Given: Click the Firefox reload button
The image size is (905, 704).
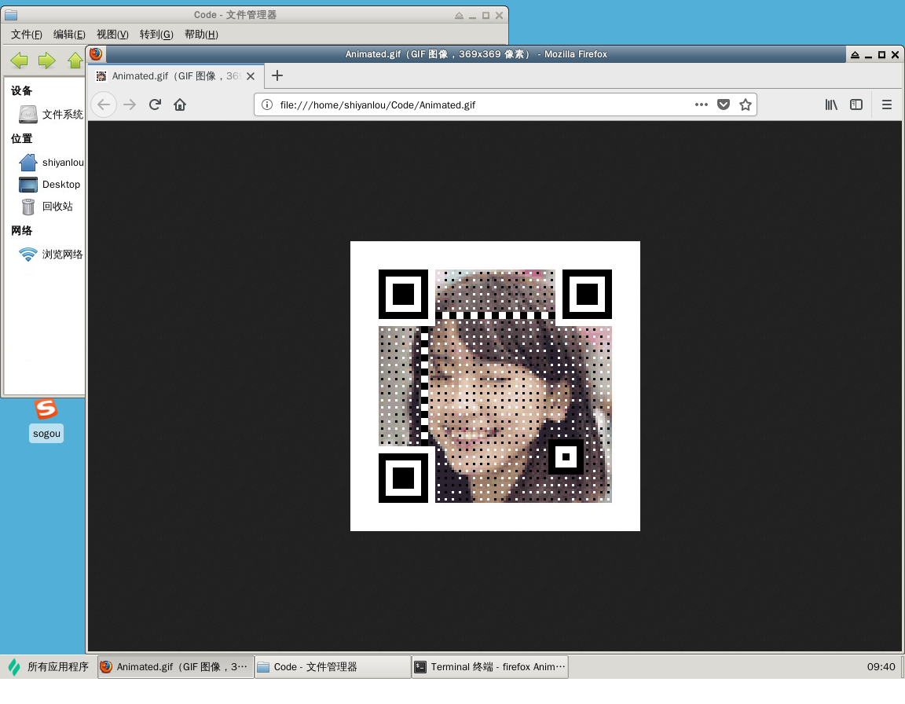Looking at the screenshot, I should 156,104.
